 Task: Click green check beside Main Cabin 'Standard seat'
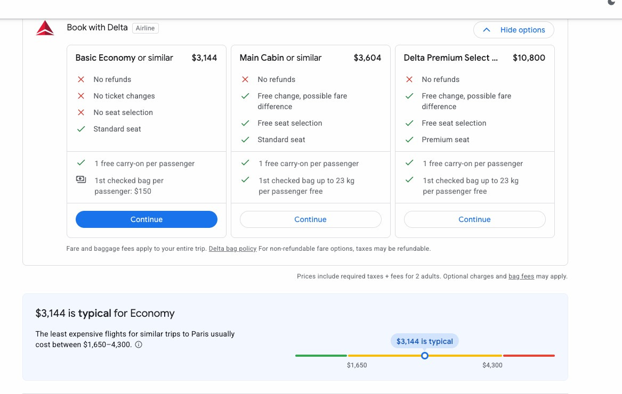245,139
